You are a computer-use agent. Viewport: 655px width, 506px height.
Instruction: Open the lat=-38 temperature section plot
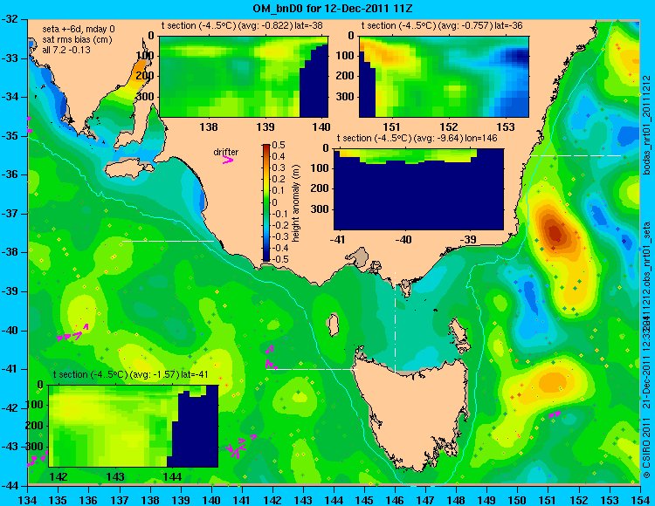point(244,77)
